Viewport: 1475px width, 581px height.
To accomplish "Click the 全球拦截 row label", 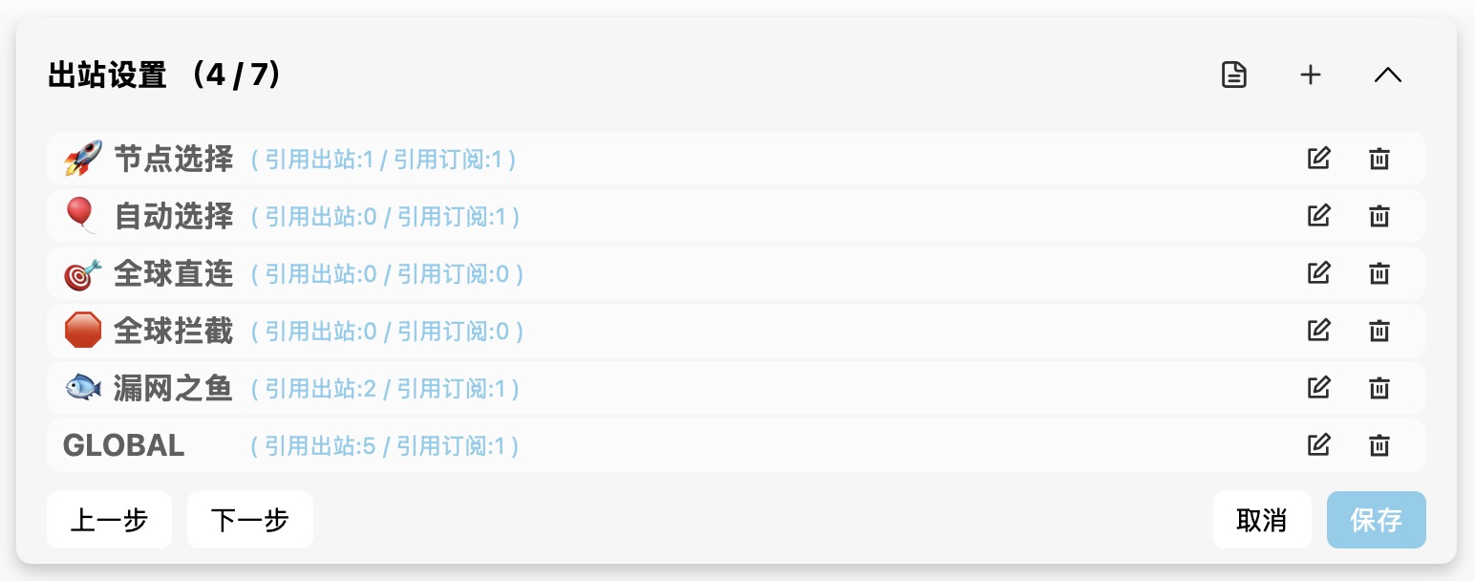I will coord(173,331).
